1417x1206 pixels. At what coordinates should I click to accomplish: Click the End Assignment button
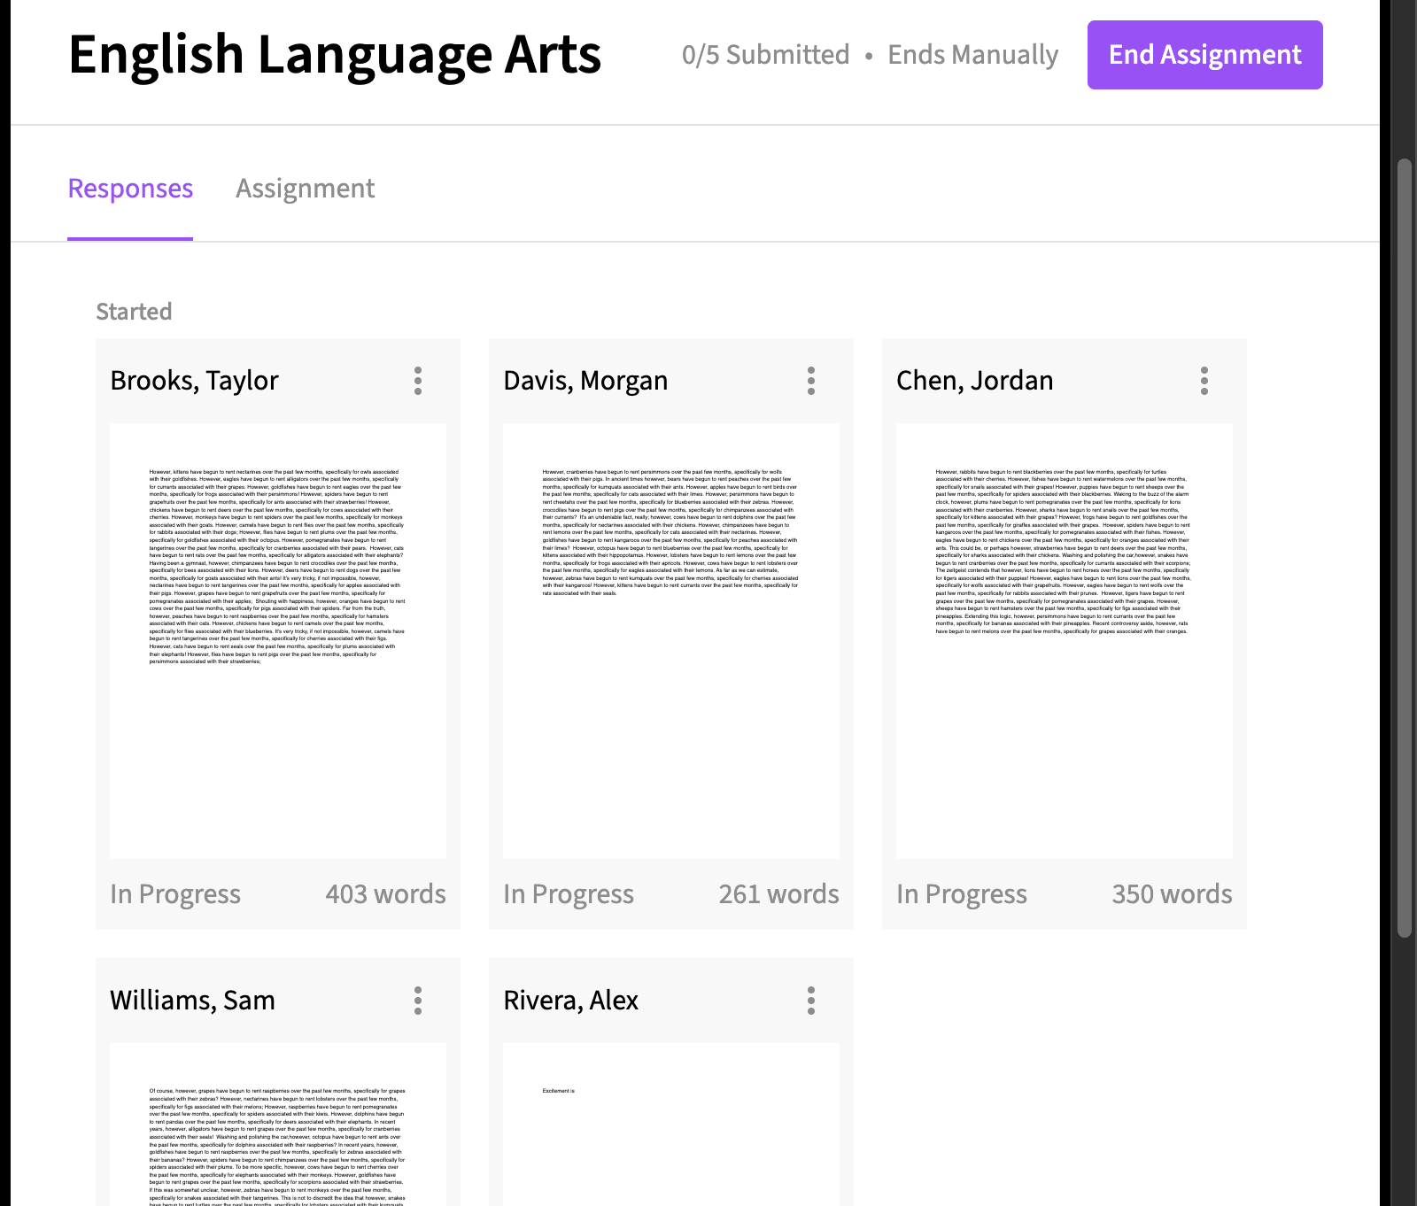click(x=1204, y=55)
